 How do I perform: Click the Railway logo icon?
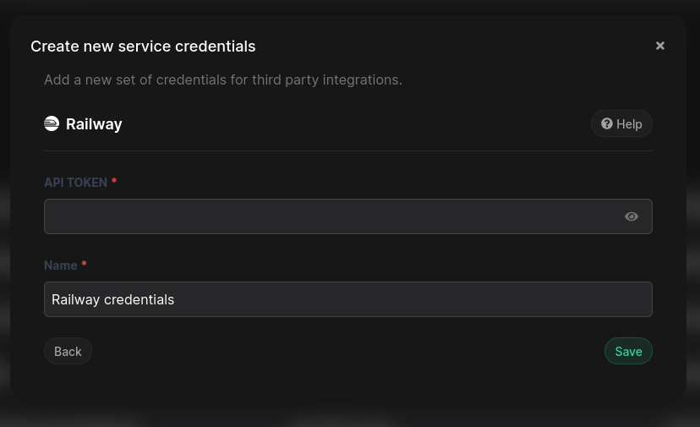(52, 123)
